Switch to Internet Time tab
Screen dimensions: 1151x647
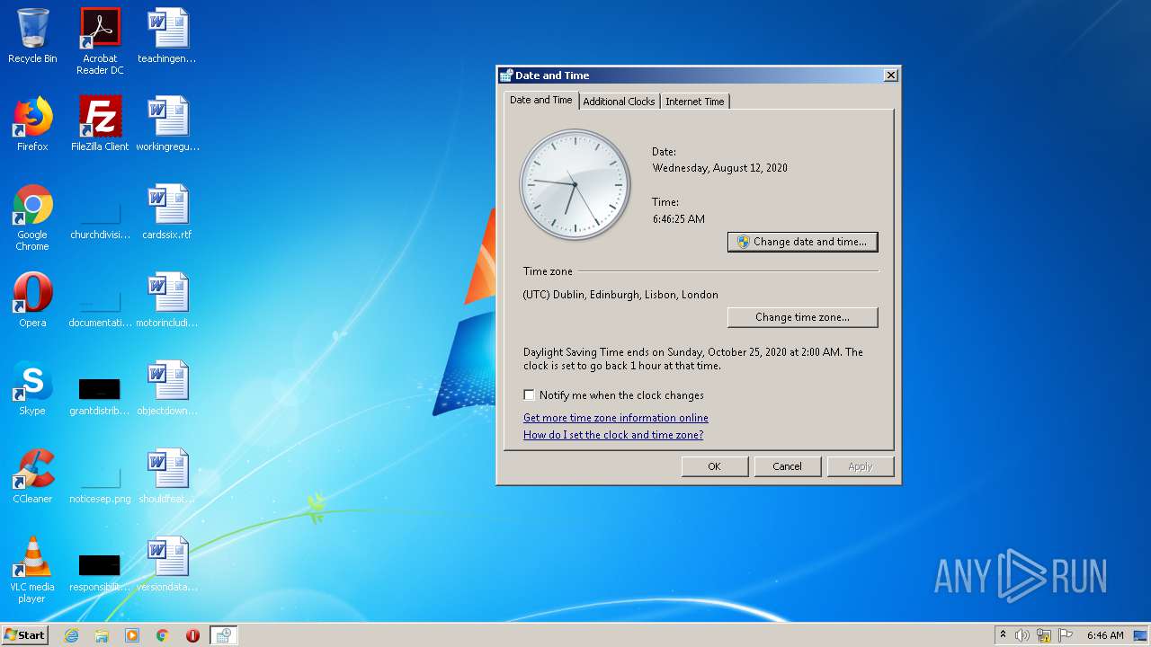coord(694,102)
